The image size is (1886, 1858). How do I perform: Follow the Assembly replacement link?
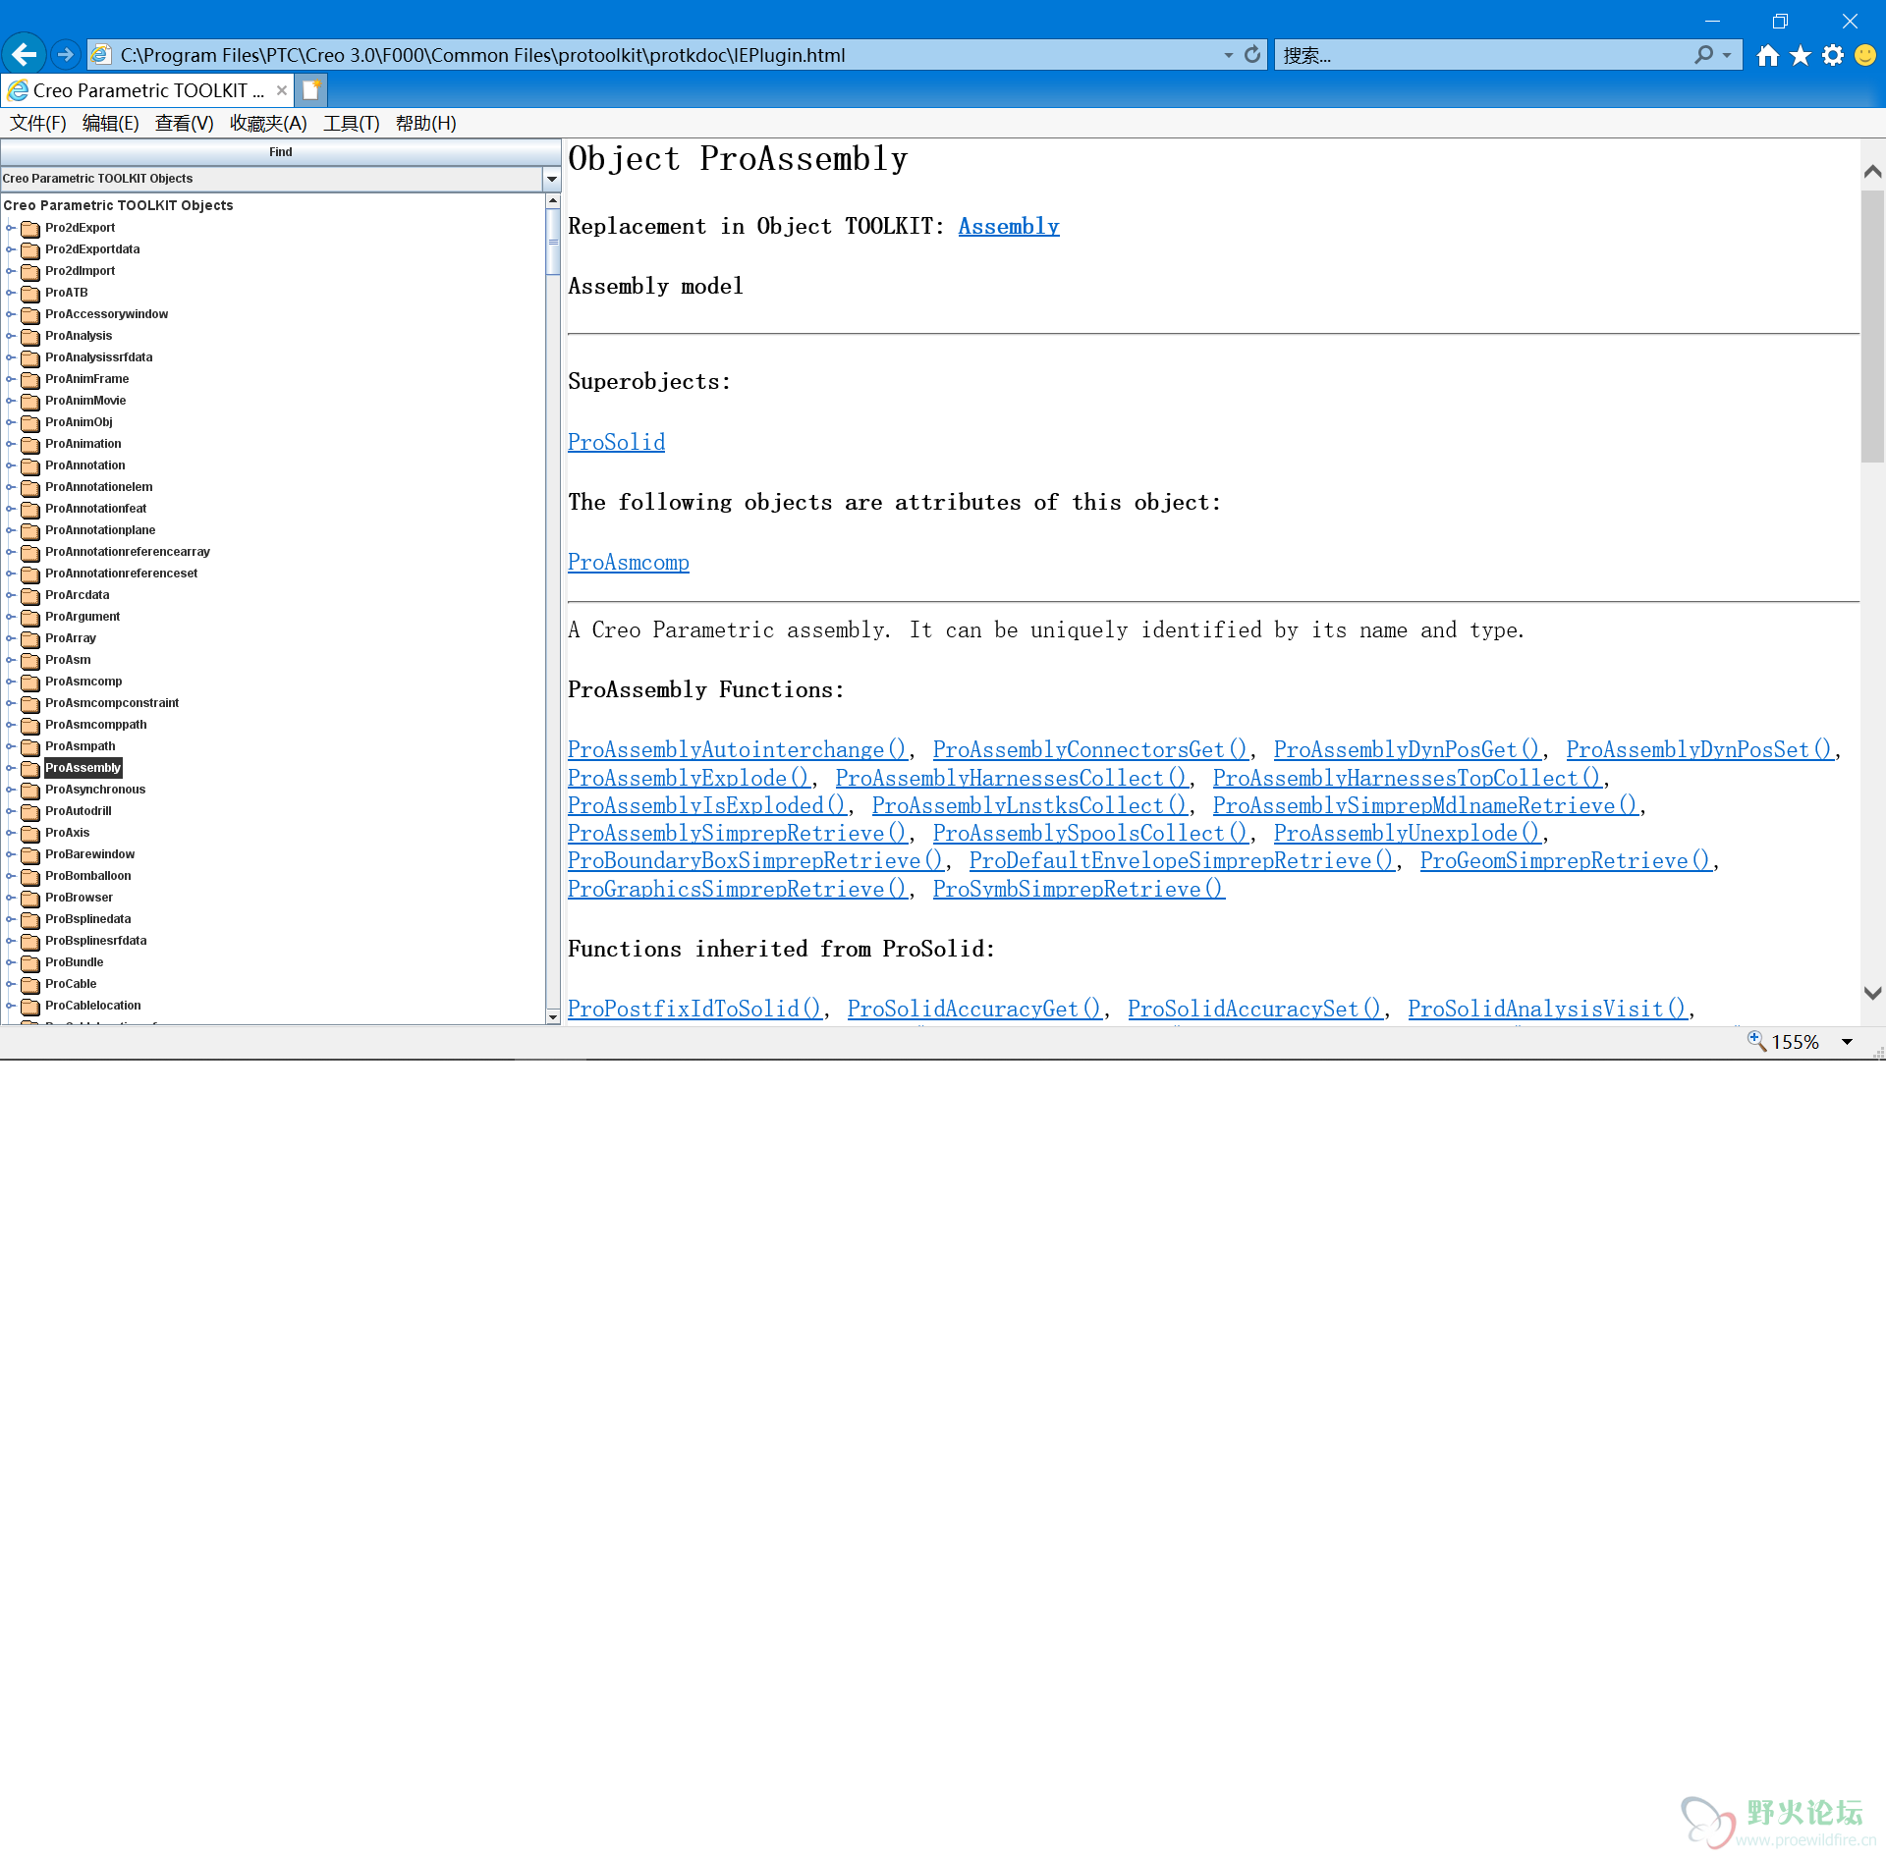click(x=1009, y=227)
